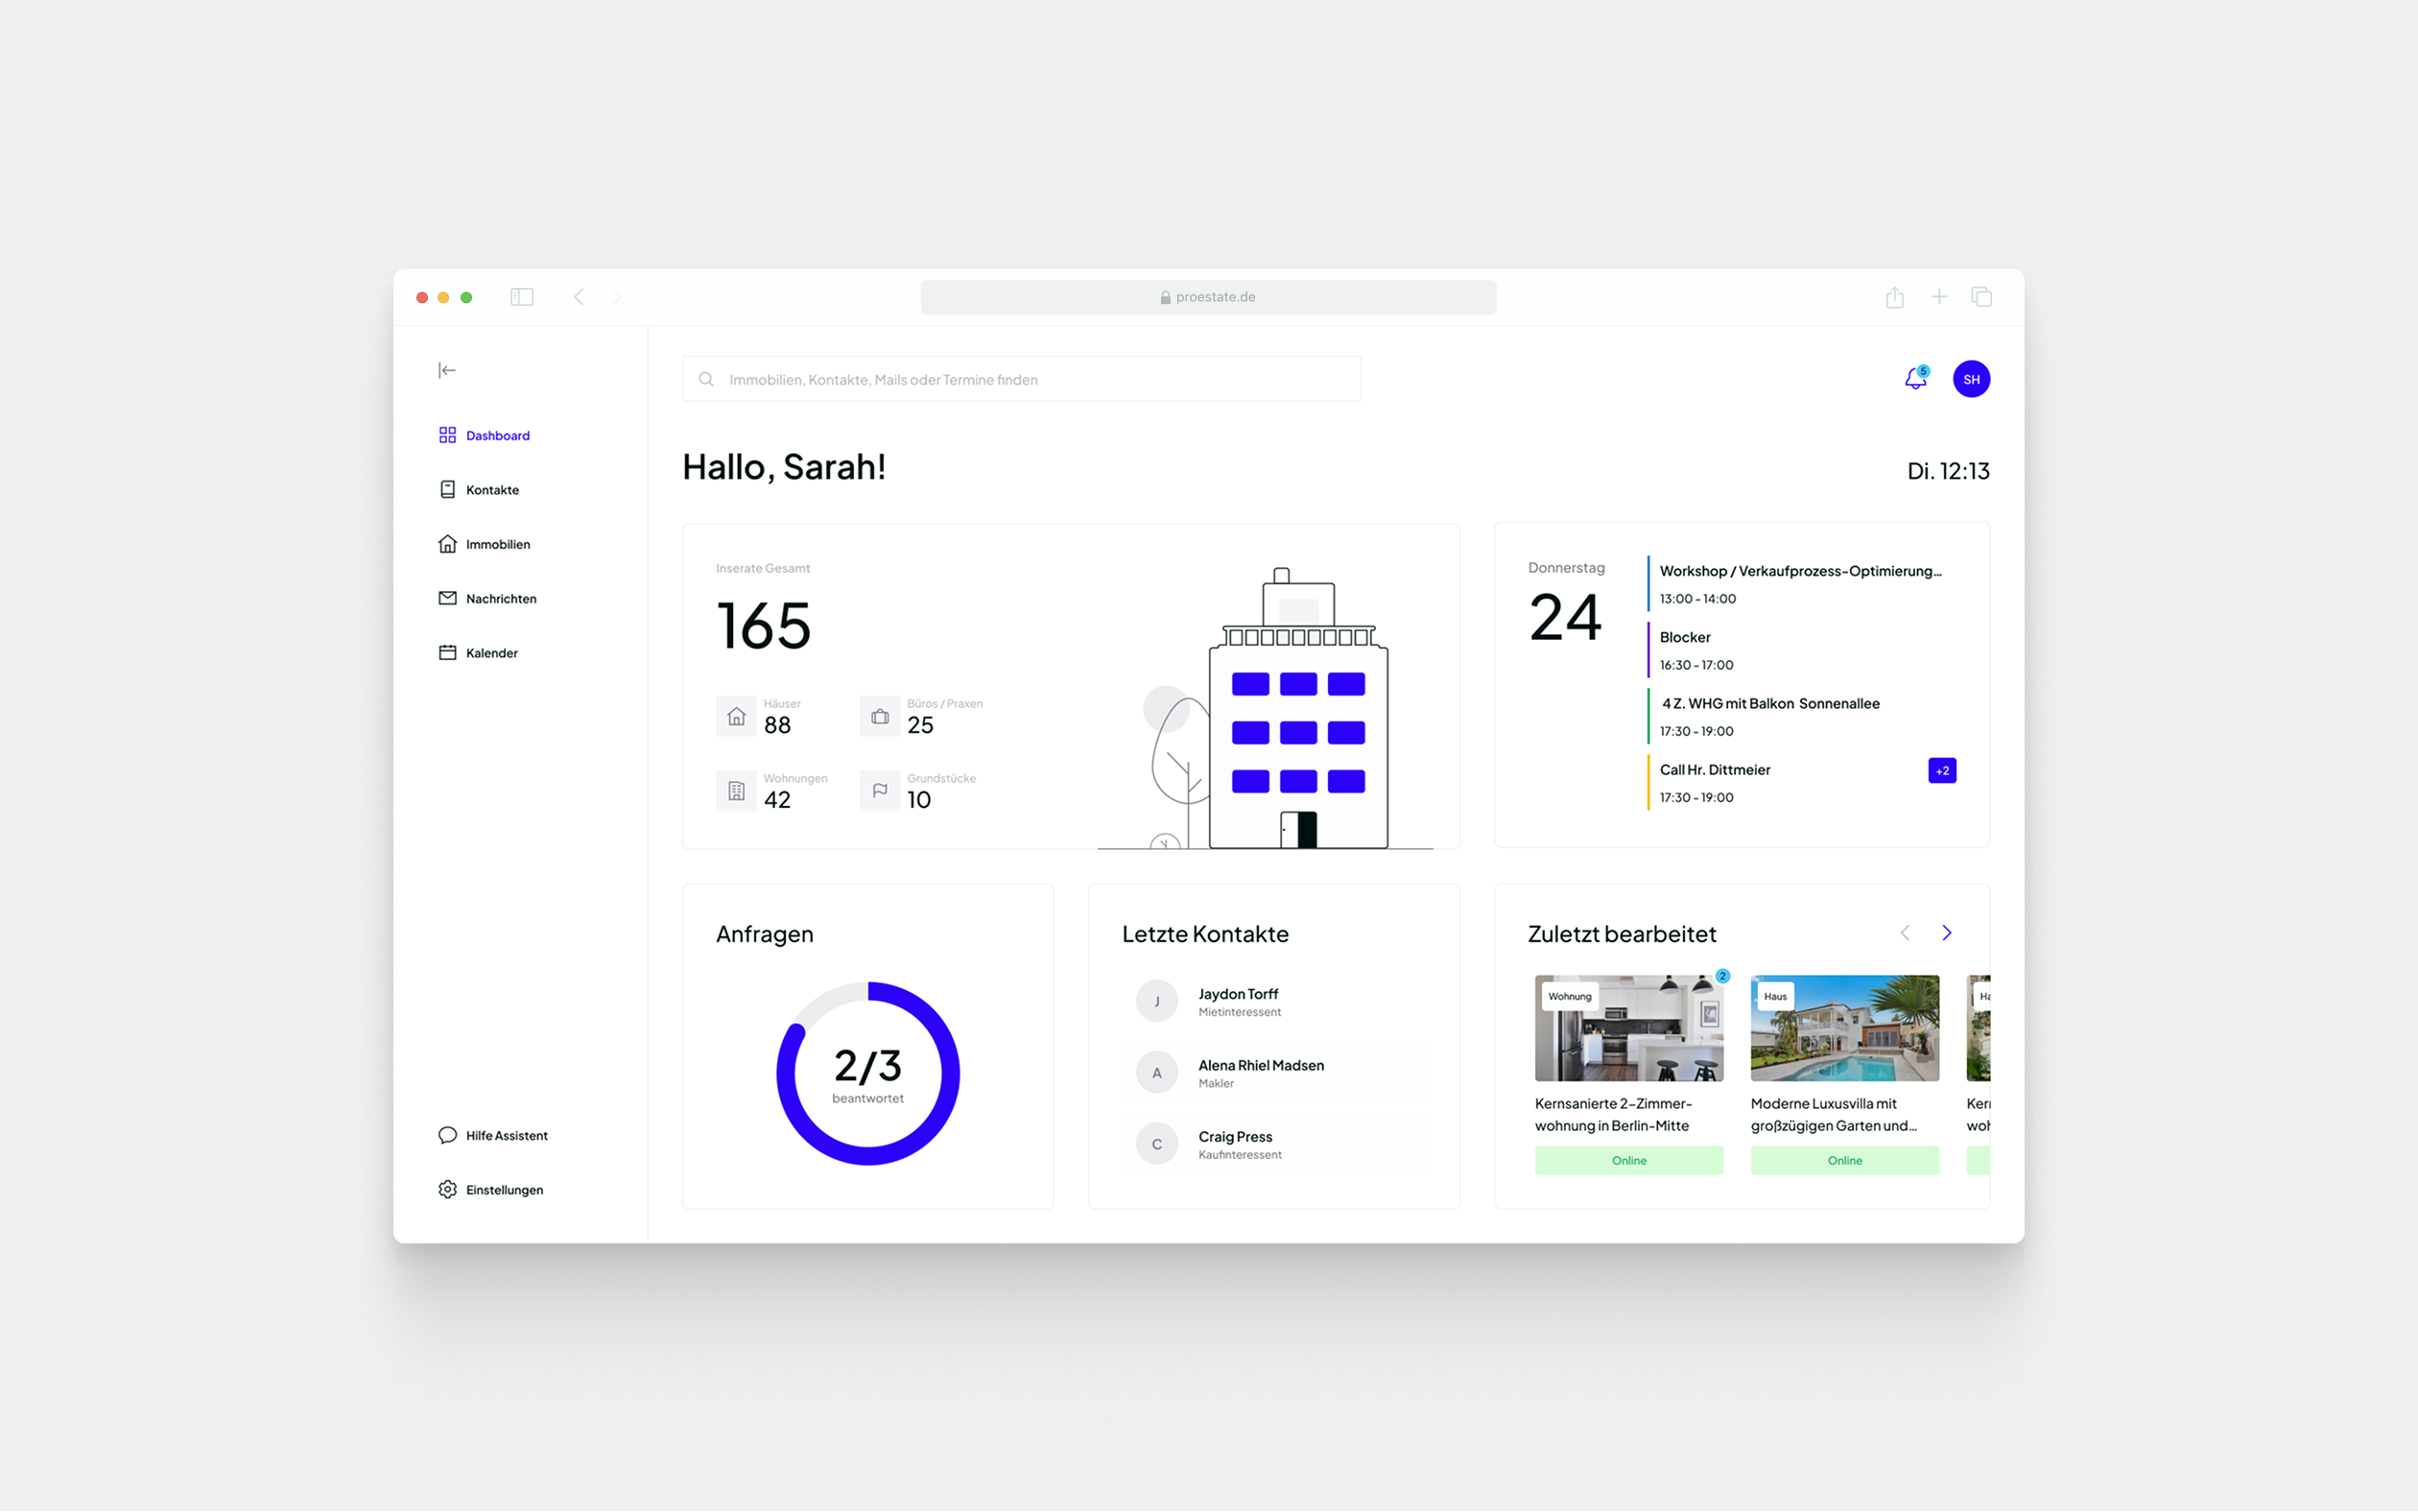Click the Immobilien house icon in sidebar
Screen dimensions: 2418x1512
(x=447, y=544)
